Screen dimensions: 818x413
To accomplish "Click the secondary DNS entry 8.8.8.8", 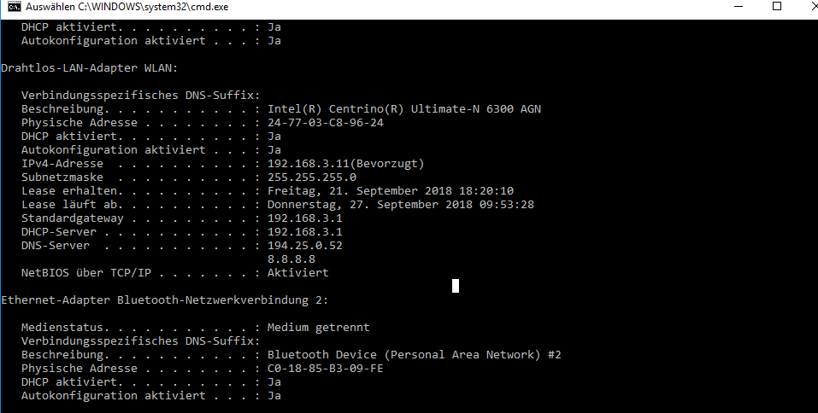I will tap(291, 259).
